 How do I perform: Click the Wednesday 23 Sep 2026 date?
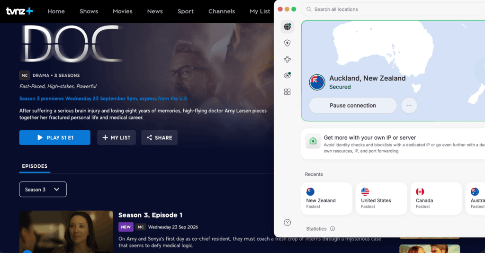(173, 227)
